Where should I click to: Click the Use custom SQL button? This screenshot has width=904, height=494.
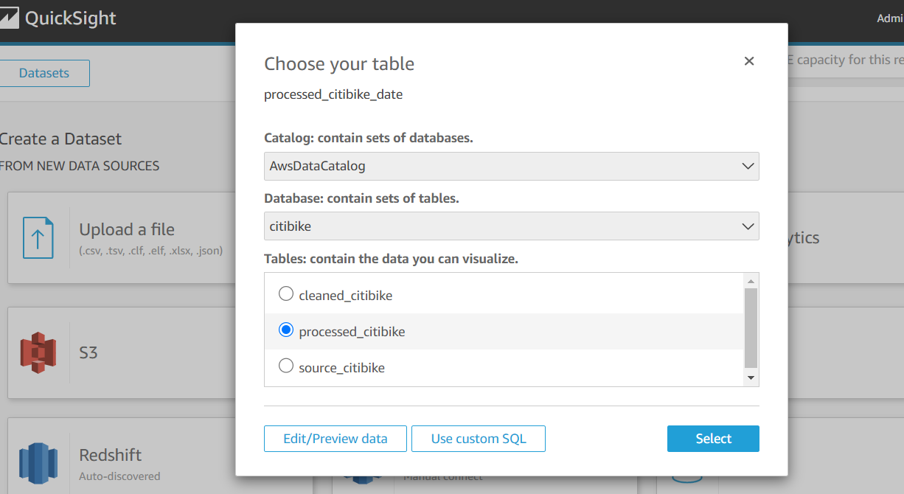479,439
